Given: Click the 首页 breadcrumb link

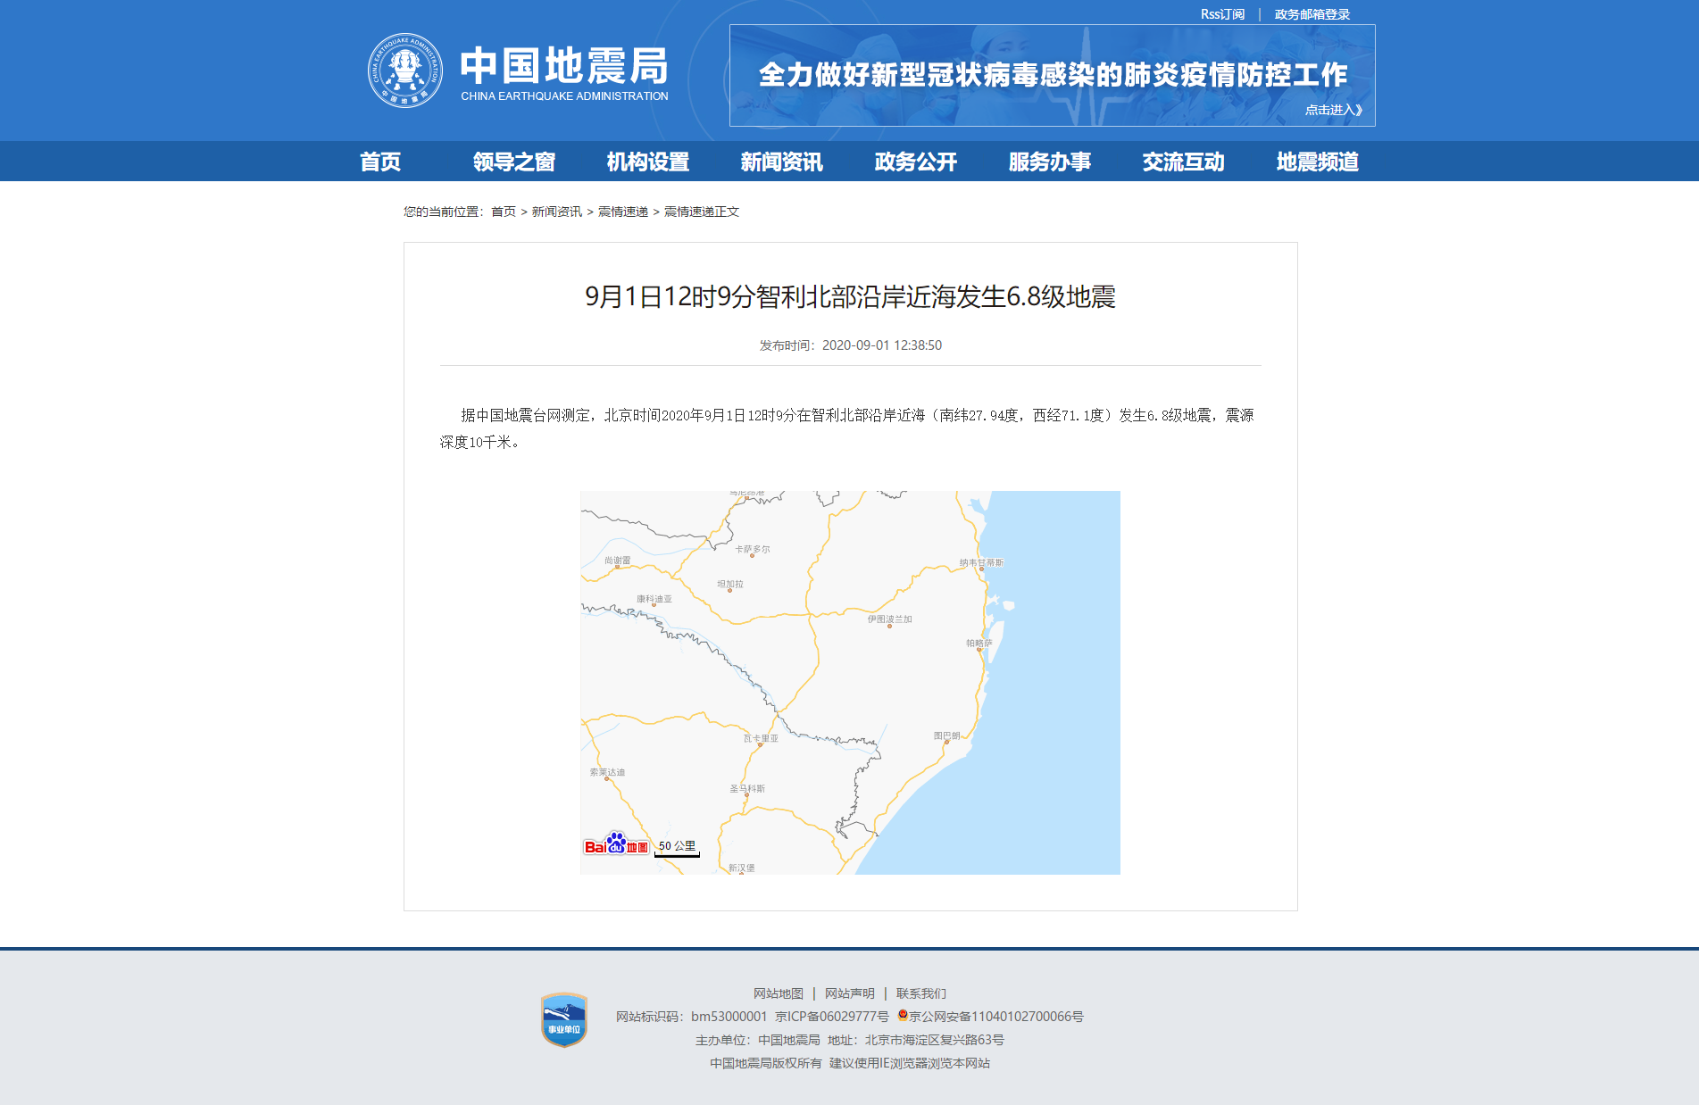Looking at the screenshot, I should tap(503, 212).
